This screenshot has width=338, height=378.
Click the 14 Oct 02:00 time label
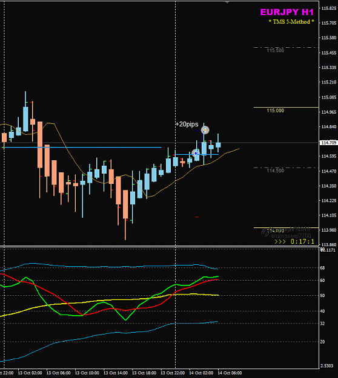[201, 373]
